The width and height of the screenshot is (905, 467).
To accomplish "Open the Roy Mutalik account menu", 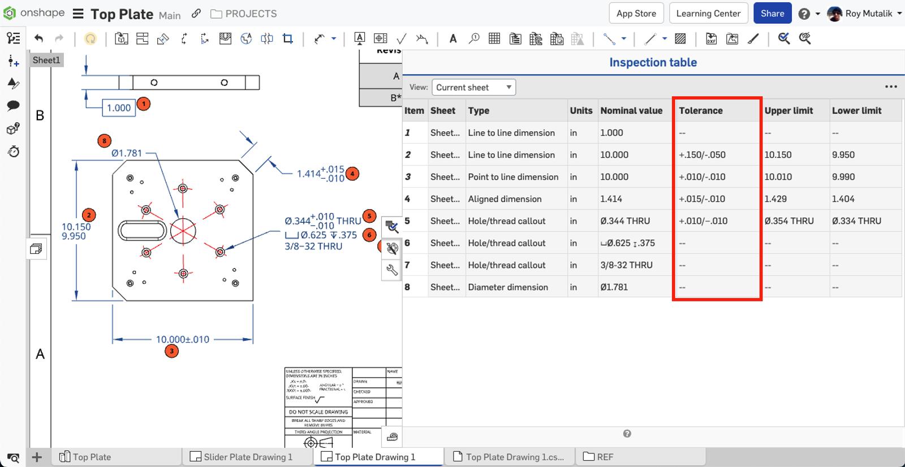I will (x=864, y=14).
